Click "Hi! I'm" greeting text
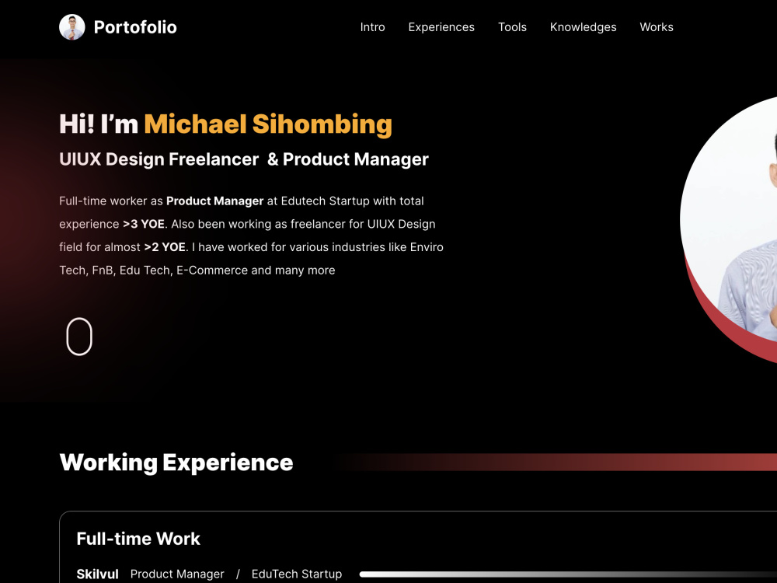The height and width of the screenshot is (583, 777). coord(99,124)
